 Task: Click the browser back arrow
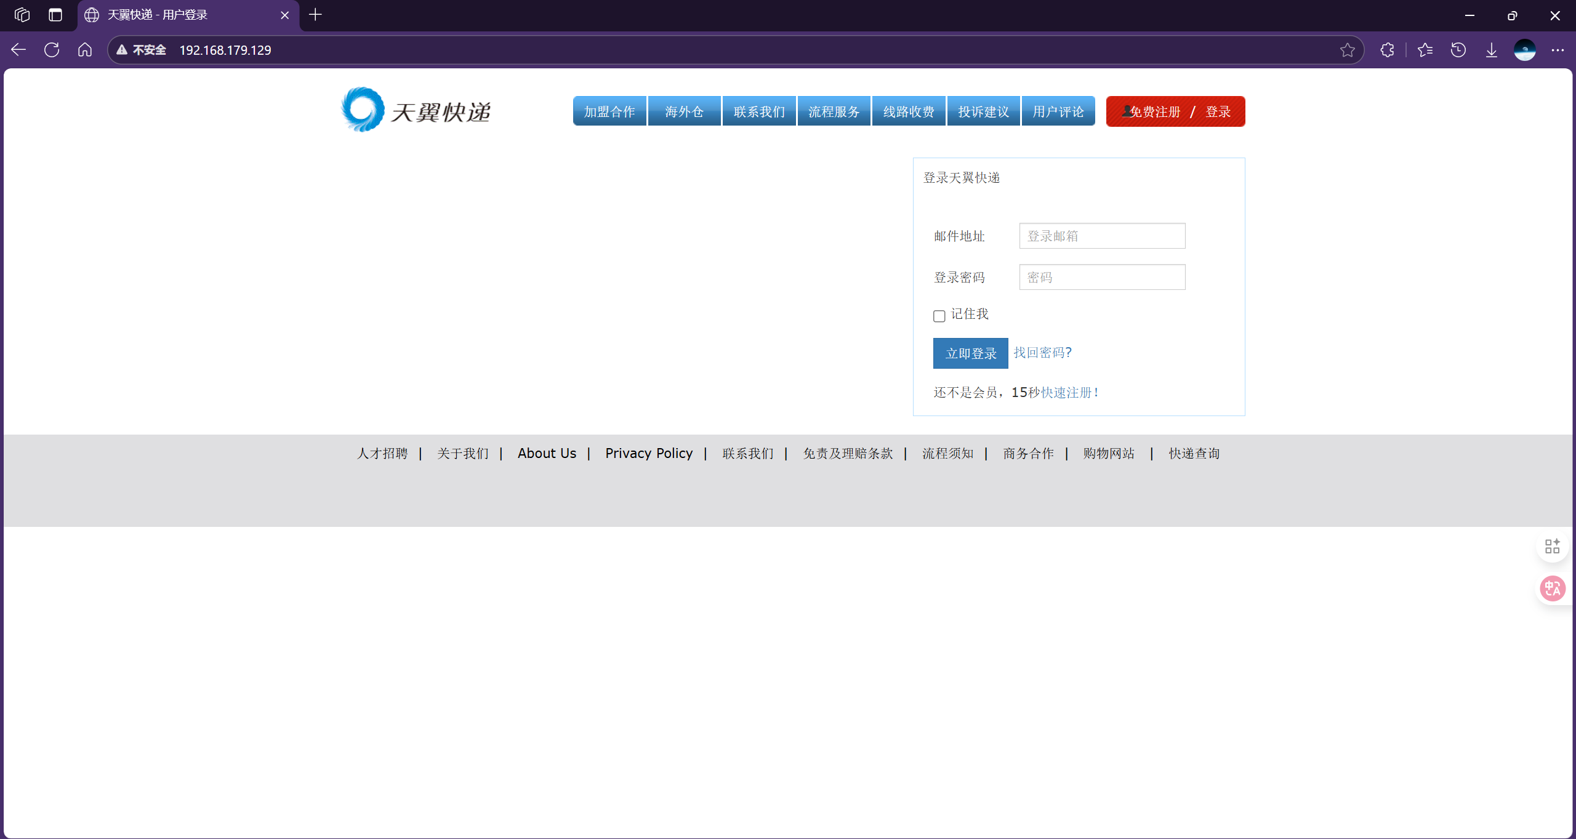pyautogui.click(x=18, y=50)
